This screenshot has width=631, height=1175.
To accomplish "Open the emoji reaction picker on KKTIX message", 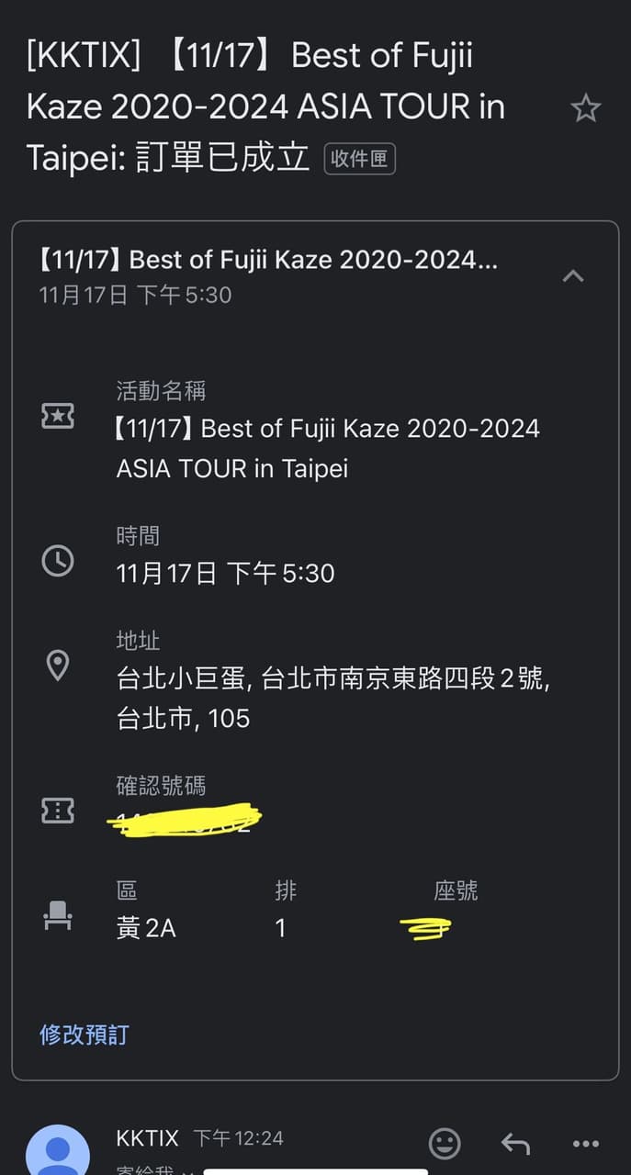I will [445, 1144].
